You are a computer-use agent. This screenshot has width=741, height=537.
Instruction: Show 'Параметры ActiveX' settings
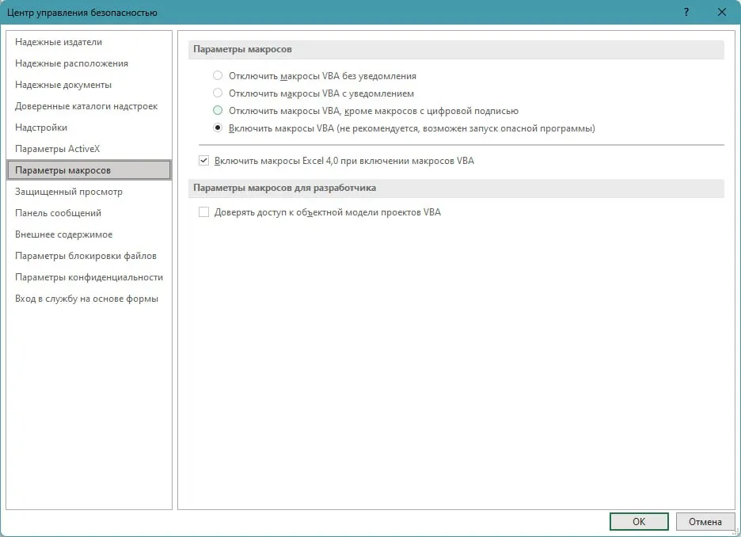tap(58, 149)
